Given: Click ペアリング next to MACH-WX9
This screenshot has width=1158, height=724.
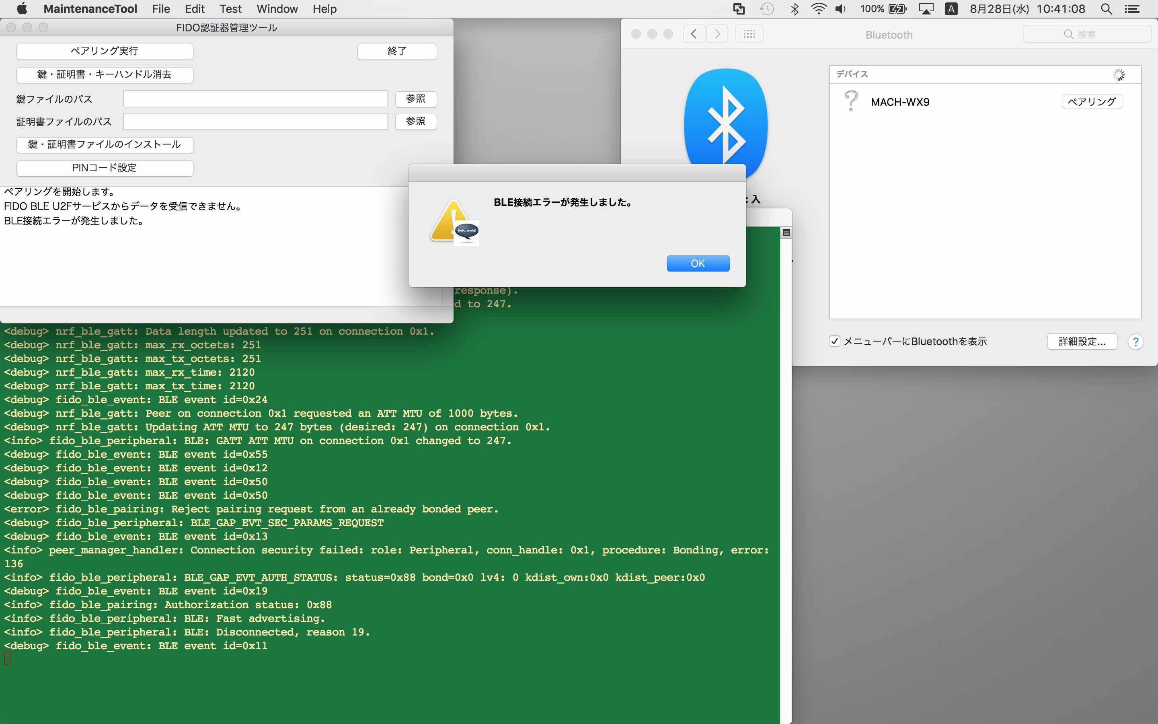Looking at the screenshot, I should (1092, 101).
